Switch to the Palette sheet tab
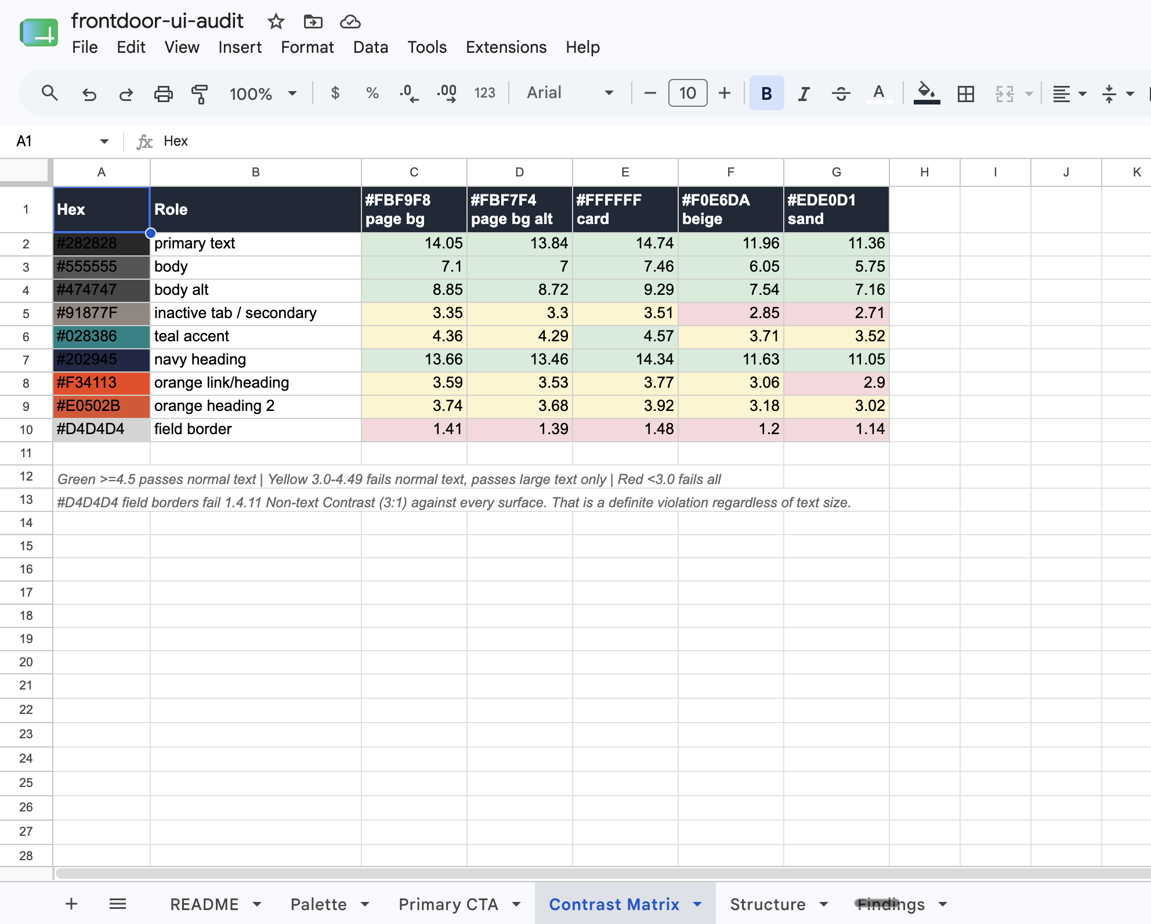This screenshot has height=924, width=1151. (x=318, y=904)
